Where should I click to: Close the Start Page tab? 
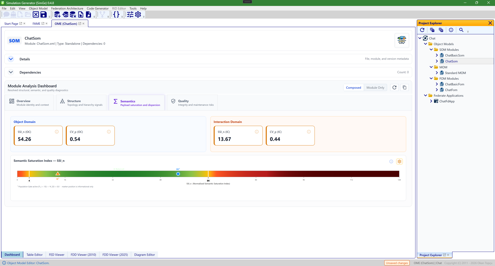(x=24, y=23)
